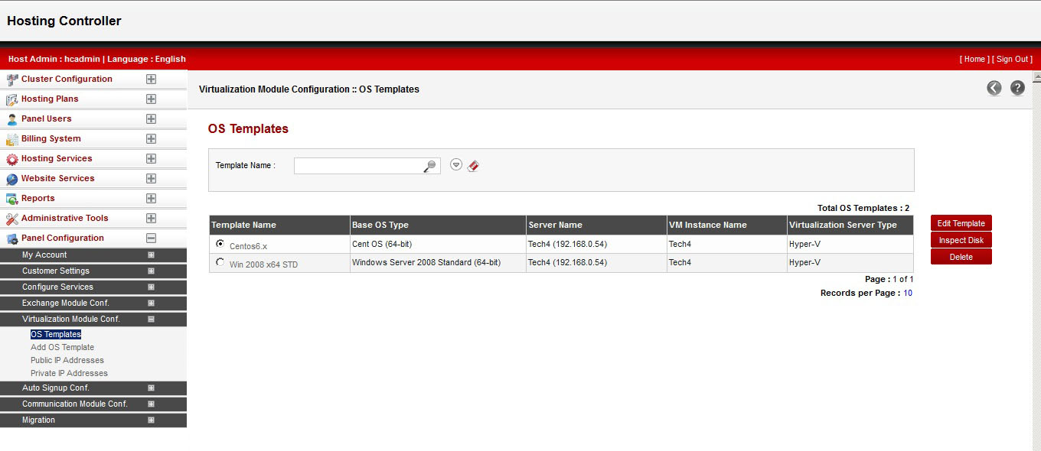Expand the Hosting Plans section

point(151,99)
